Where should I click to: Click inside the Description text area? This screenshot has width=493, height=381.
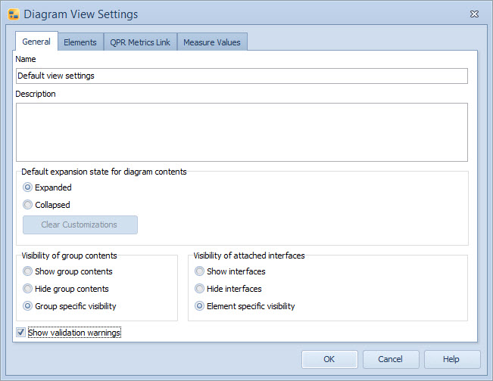tap(242, 132)
